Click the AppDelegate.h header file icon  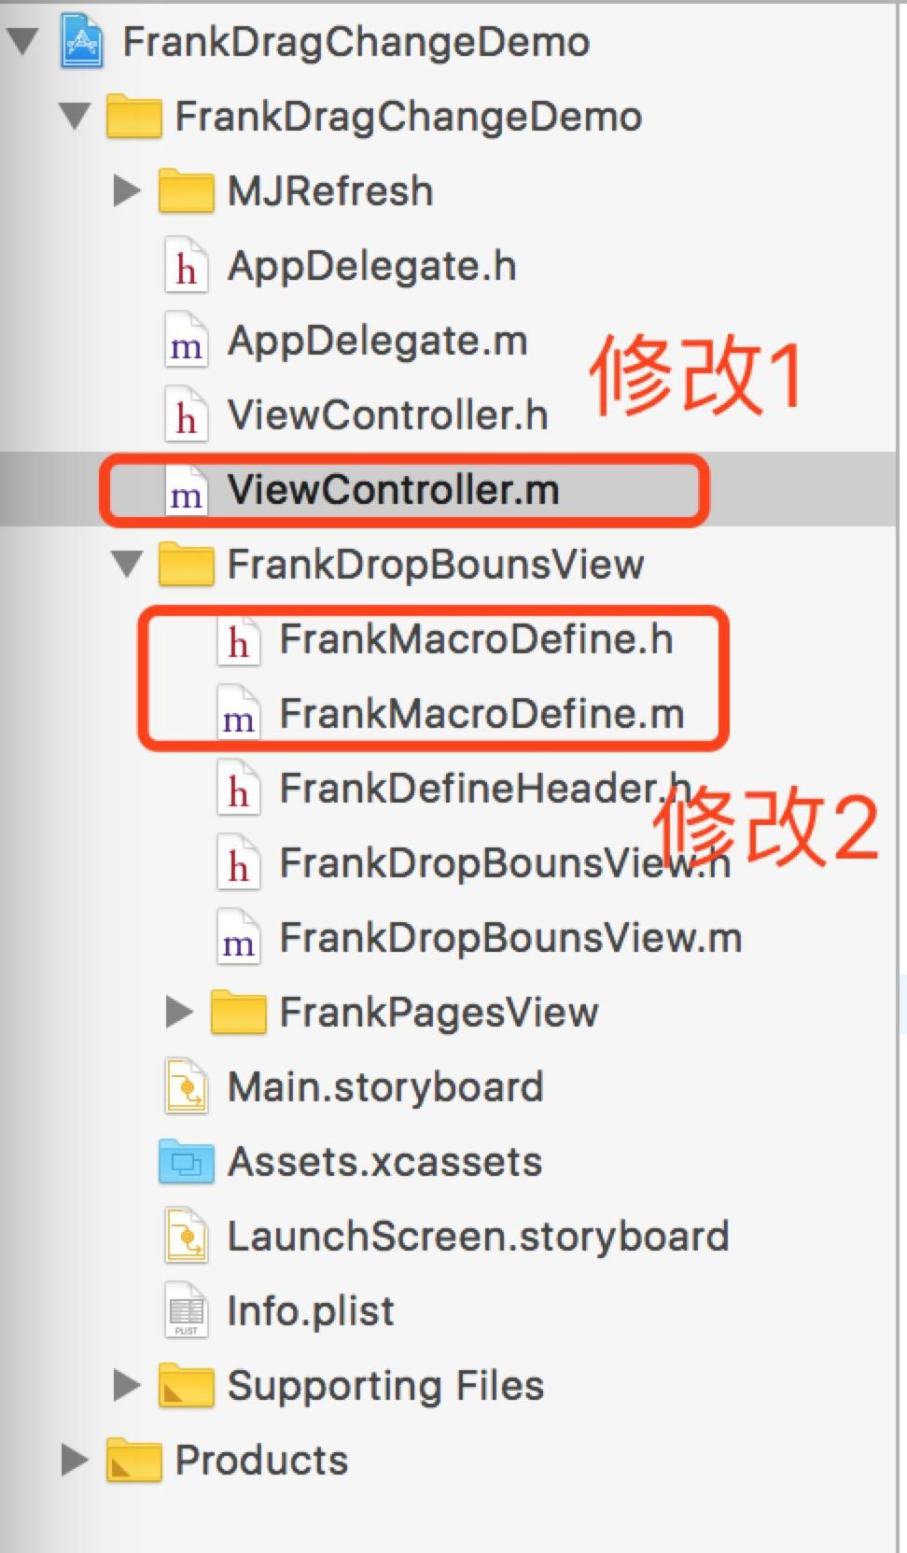pos(186,266)
